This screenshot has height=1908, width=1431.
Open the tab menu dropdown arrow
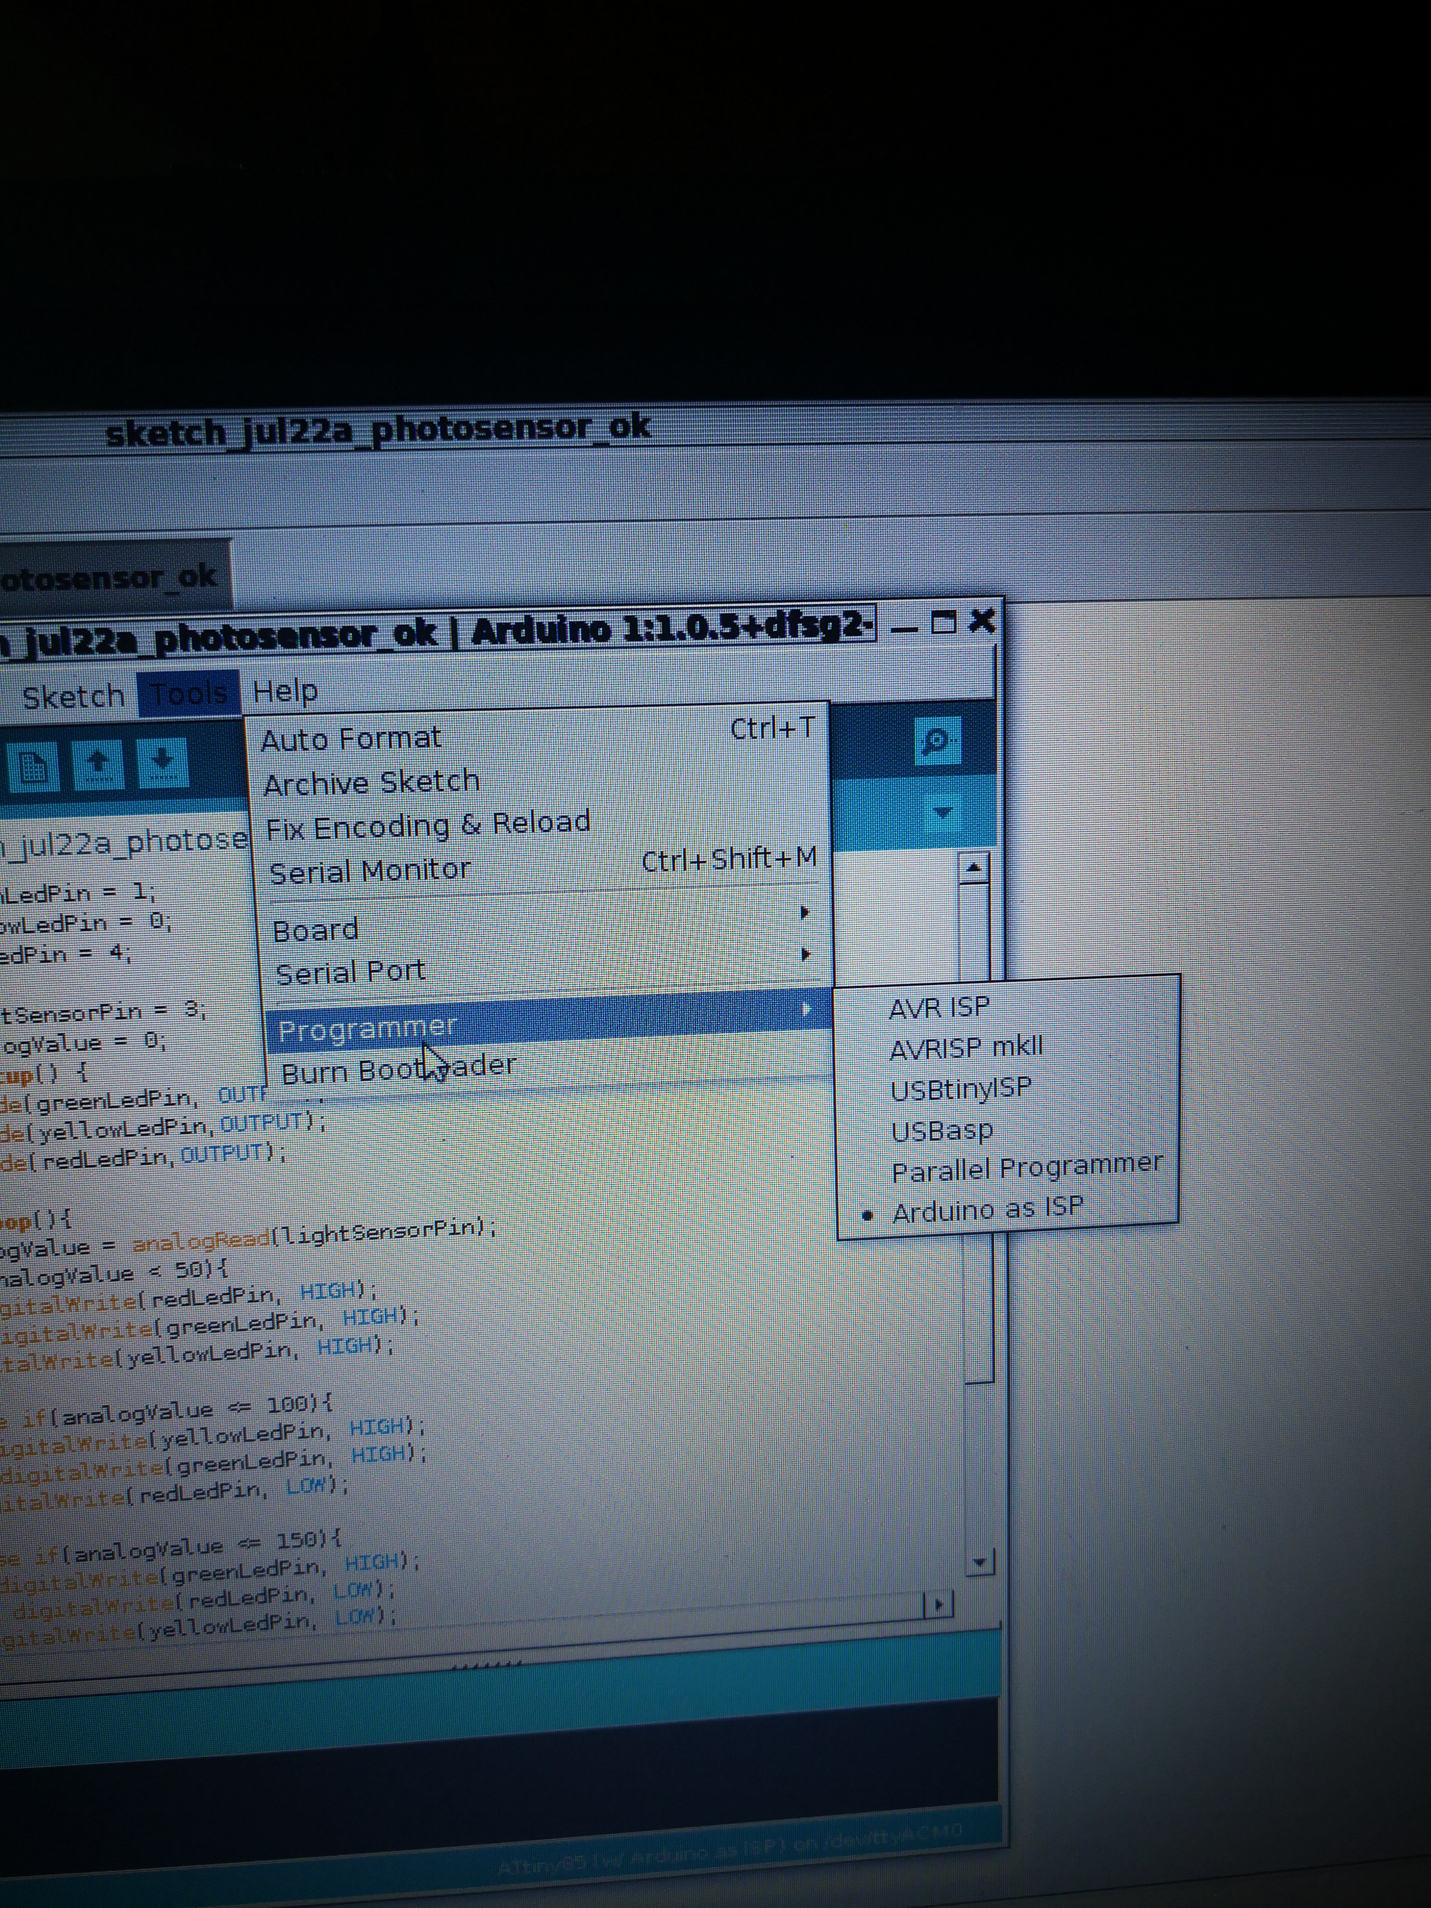(943, 813)
